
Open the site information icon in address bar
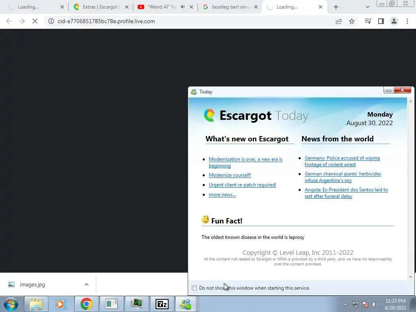pos(51,21)
